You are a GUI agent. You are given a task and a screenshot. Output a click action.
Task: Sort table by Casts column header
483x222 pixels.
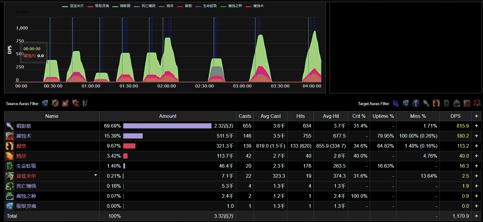pyautogui.click(x=245, y=116)
